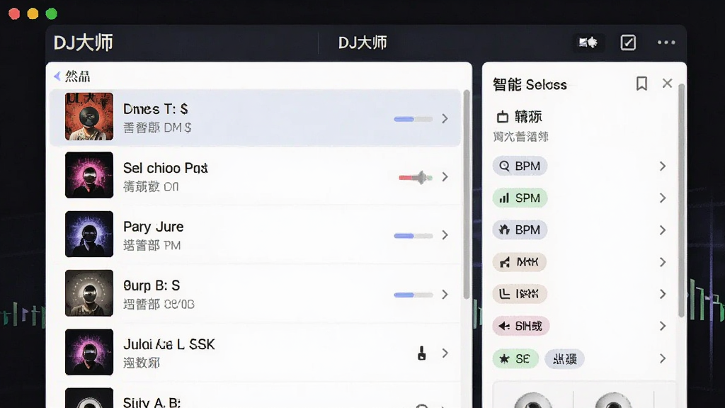Click the Pary Jure album artwork

[x=89, y=234]
